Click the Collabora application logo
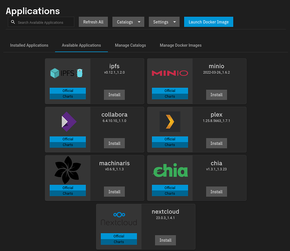The image size is (290, 251). click(x=67, y=121)
